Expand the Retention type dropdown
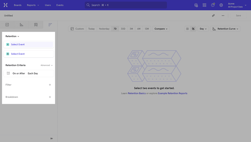This screenshot has width=251, height=142. [x=12, y=36]
